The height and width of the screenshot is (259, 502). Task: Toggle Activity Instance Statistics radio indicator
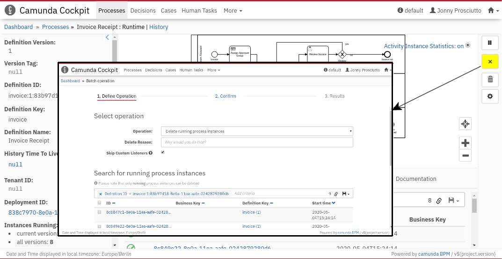(468, 45)
